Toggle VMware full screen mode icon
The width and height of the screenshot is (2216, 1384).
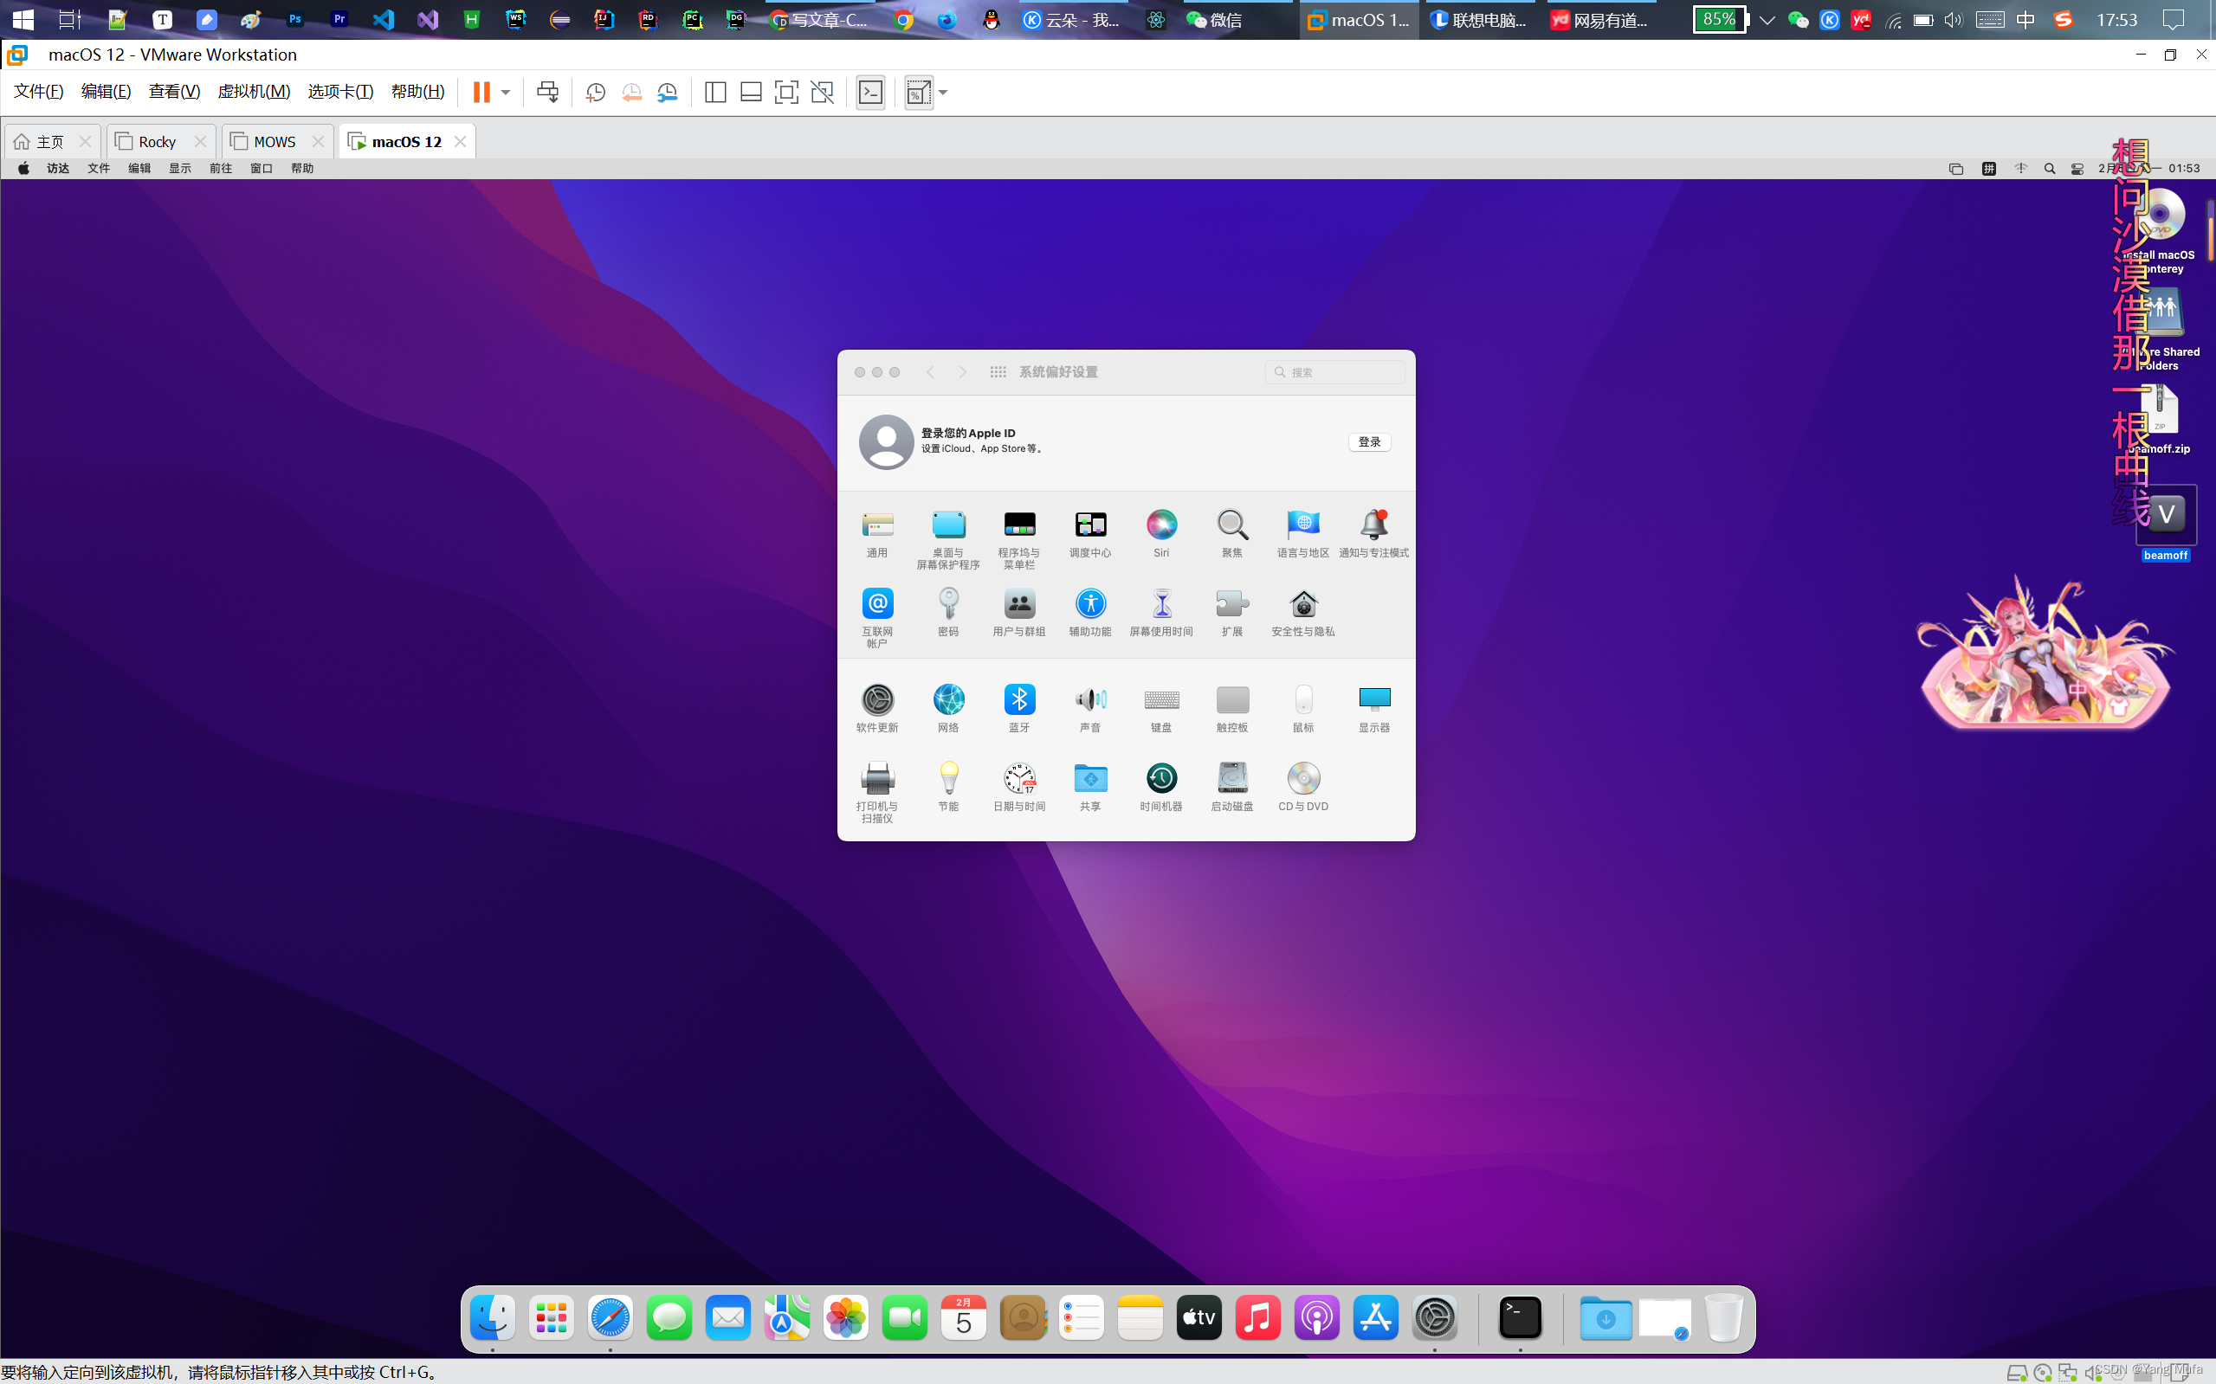tap(785, 93)
